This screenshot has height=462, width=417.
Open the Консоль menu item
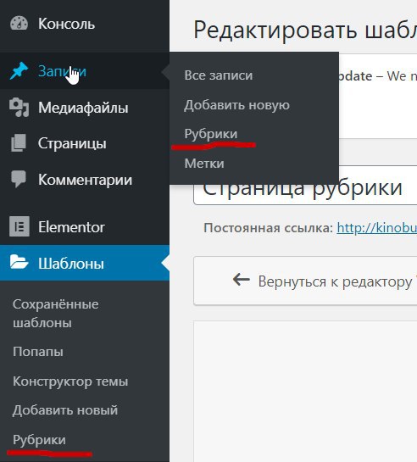point(85,24)
